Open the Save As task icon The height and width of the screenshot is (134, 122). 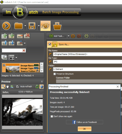(x=54, y=44)
